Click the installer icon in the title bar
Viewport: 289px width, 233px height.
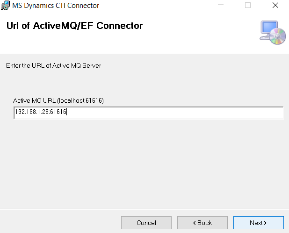6,6
